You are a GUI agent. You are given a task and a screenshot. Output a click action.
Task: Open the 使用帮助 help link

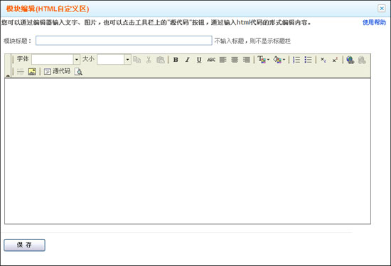click(x=374, y=23)
